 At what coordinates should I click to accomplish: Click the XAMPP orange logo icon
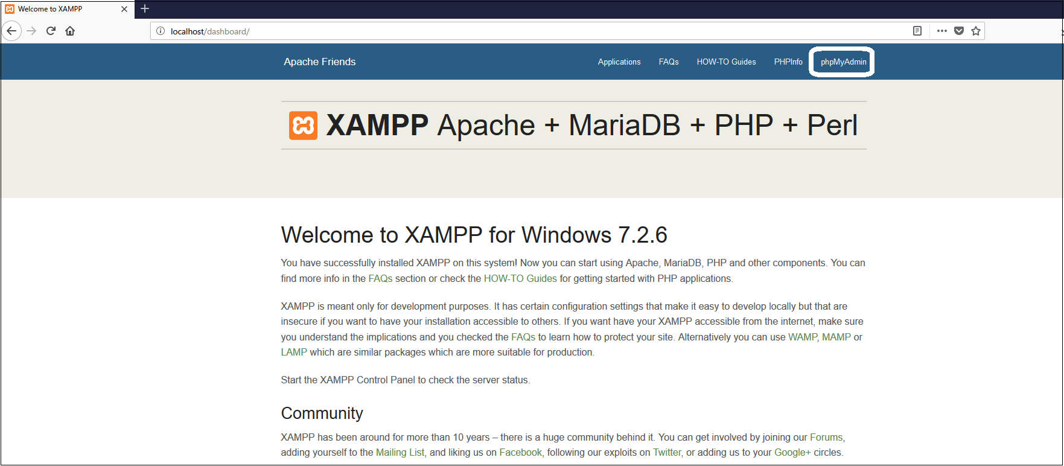(303, 126)
